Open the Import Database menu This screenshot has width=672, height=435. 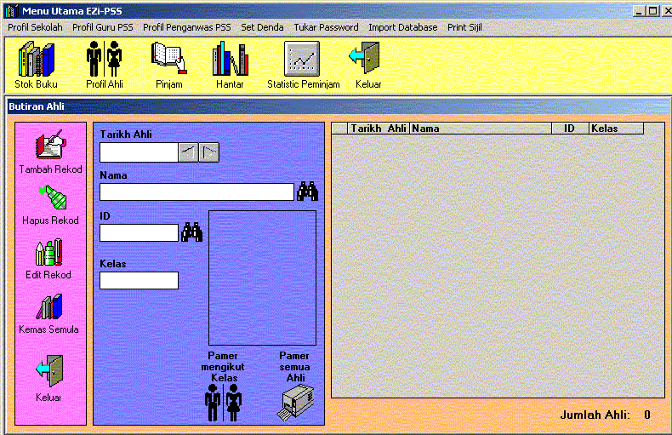[402, 27]
